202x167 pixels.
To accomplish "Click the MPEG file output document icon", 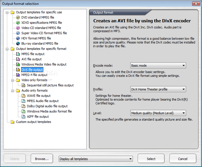I will pyautogui.click(x=18, y=54).
